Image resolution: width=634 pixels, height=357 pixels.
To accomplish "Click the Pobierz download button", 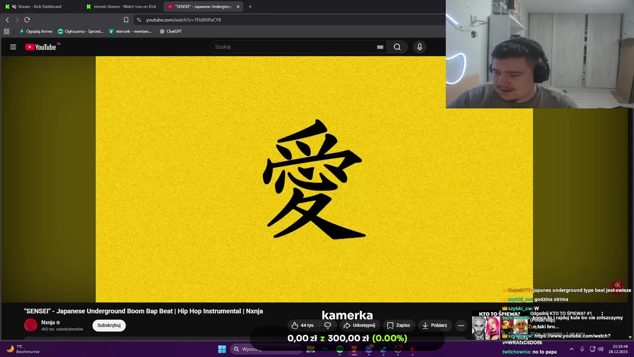I will 434,325.
